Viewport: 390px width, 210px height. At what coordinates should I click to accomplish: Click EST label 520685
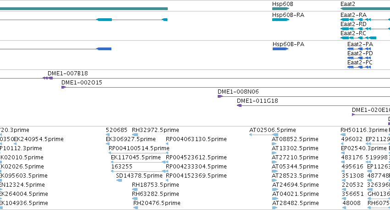coord(116,130)
